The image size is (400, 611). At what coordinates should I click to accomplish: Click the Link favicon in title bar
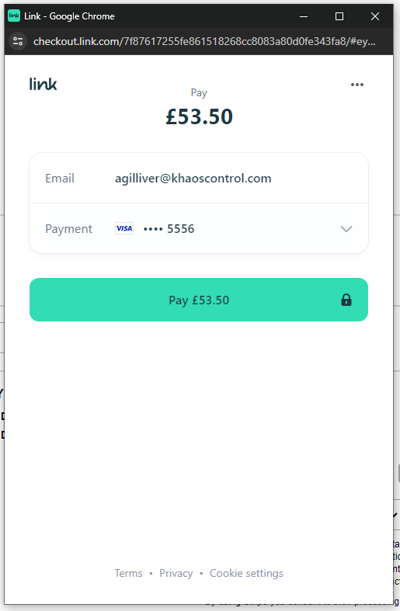14,16
